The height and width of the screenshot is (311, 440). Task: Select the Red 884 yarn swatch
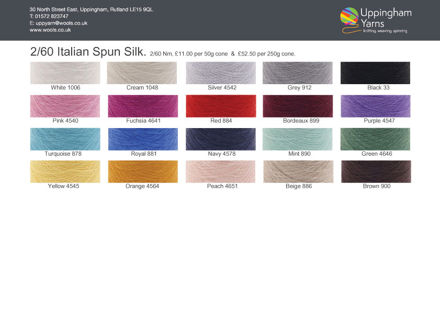coord(221,106)
